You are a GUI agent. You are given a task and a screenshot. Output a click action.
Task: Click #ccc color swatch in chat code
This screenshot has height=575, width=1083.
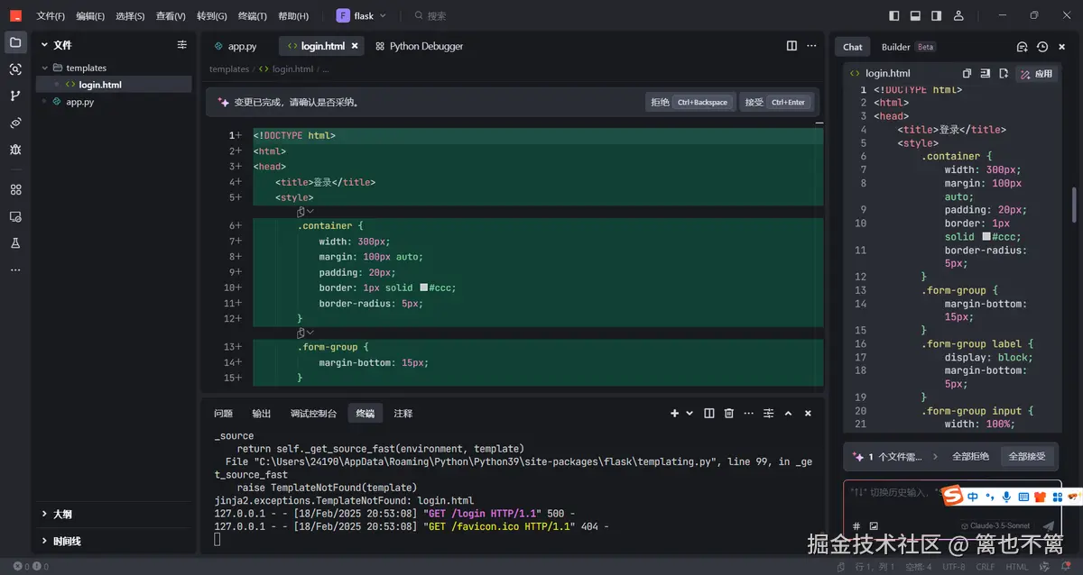pos(986,237)
